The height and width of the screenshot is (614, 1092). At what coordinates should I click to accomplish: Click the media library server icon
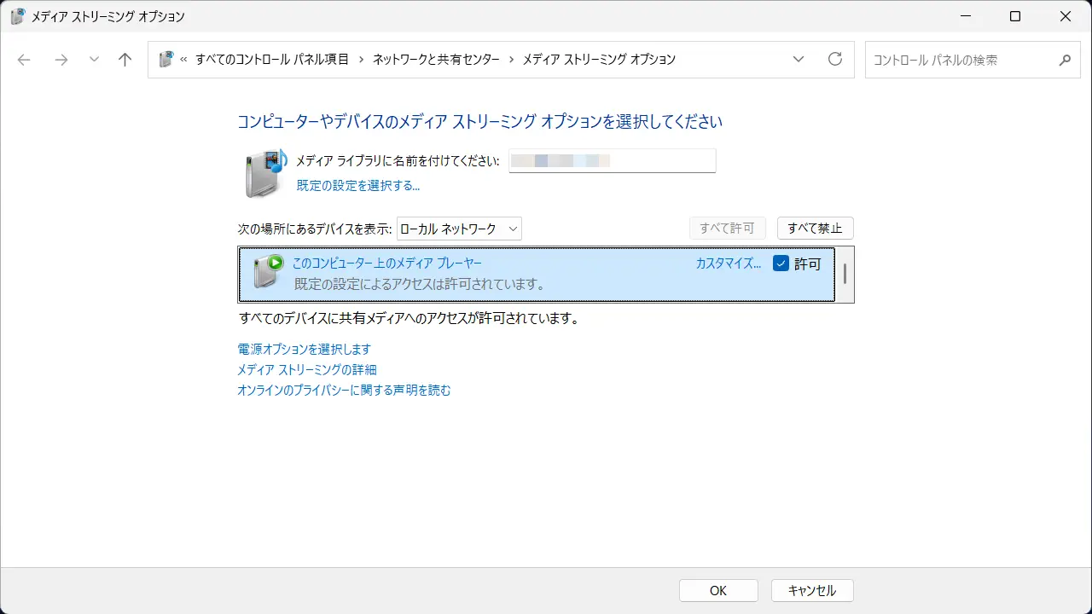click(265, 171)
